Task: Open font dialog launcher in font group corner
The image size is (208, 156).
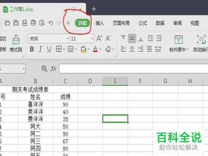Action: [115, 56]
